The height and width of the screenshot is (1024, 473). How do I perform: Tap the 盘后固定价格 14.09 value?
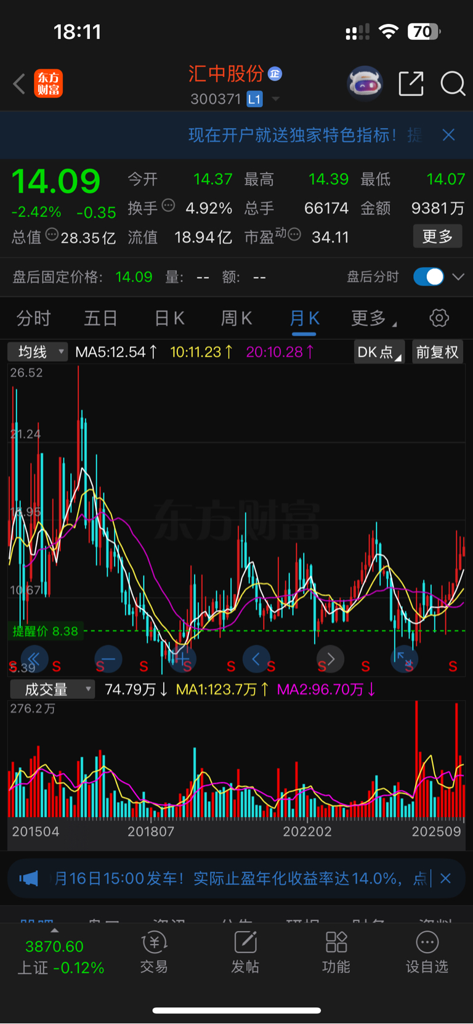(134, 277)
